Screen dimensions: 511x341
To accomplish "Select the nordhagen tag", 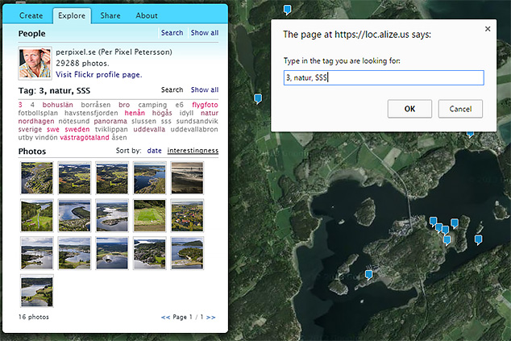I will [36, 121].
